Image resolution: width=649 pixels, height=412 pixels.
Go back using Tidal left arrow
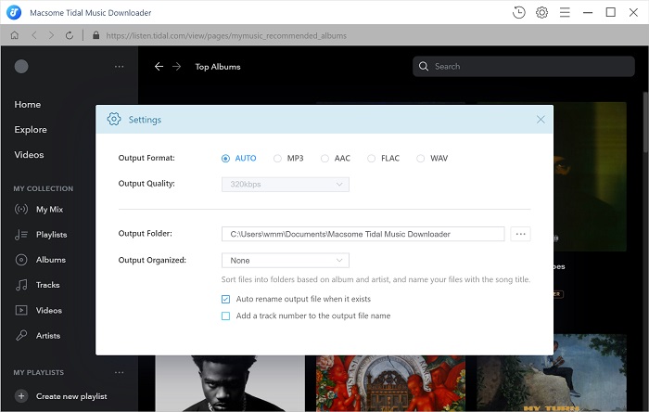[159, 66]
